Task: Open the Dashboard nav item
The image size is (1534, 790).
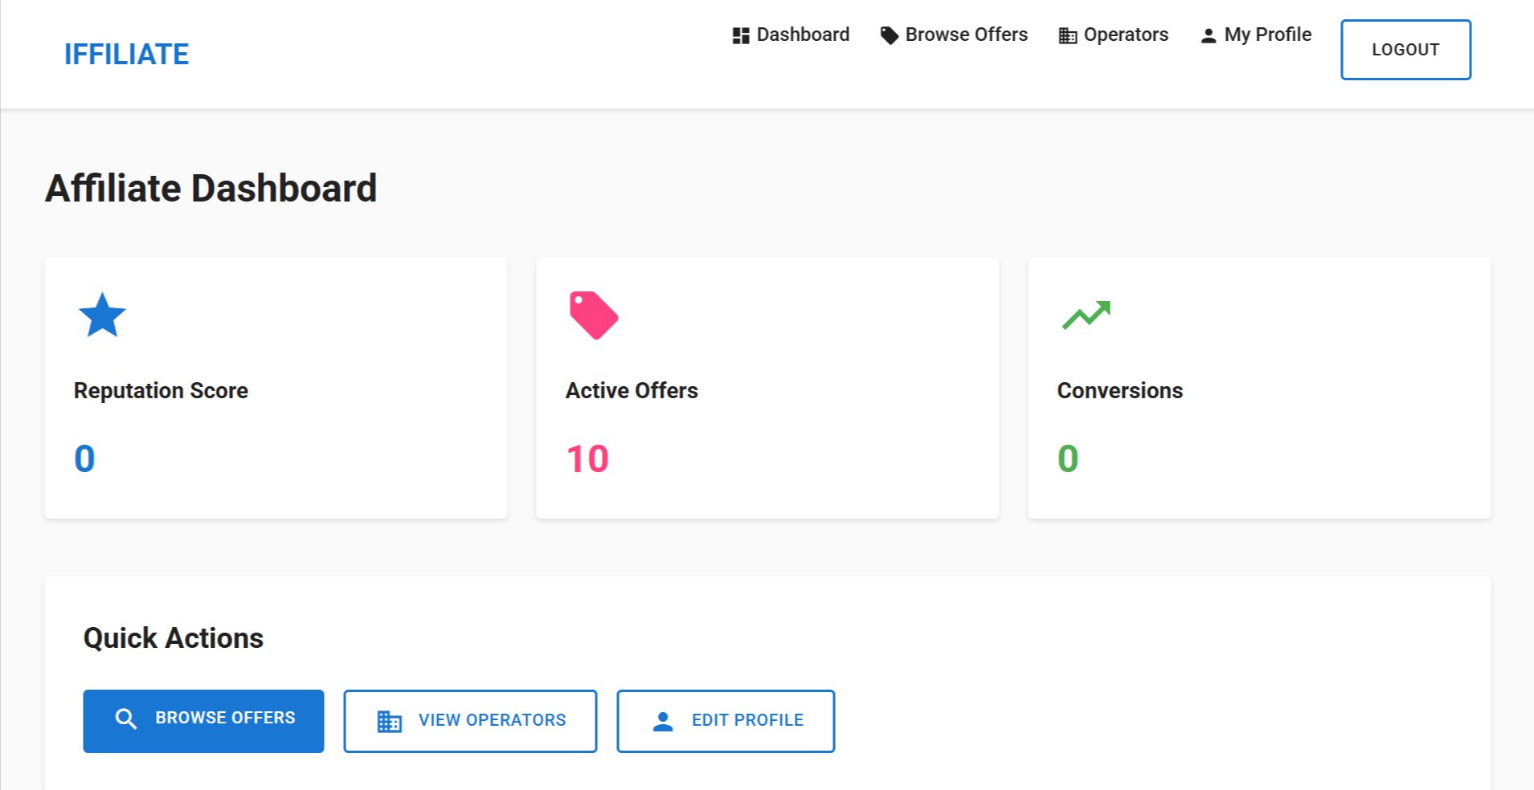Action: point(791,35)
